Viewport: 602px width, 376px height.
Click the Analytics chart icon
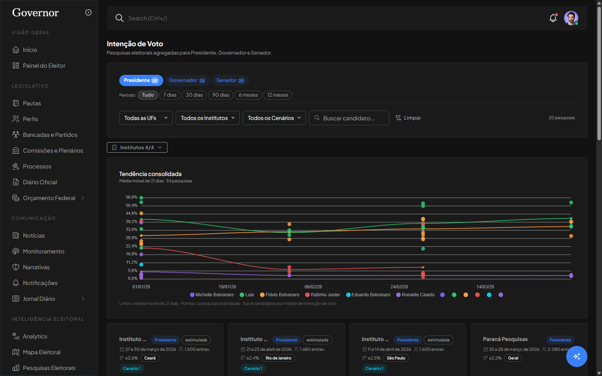coord(16,336)
